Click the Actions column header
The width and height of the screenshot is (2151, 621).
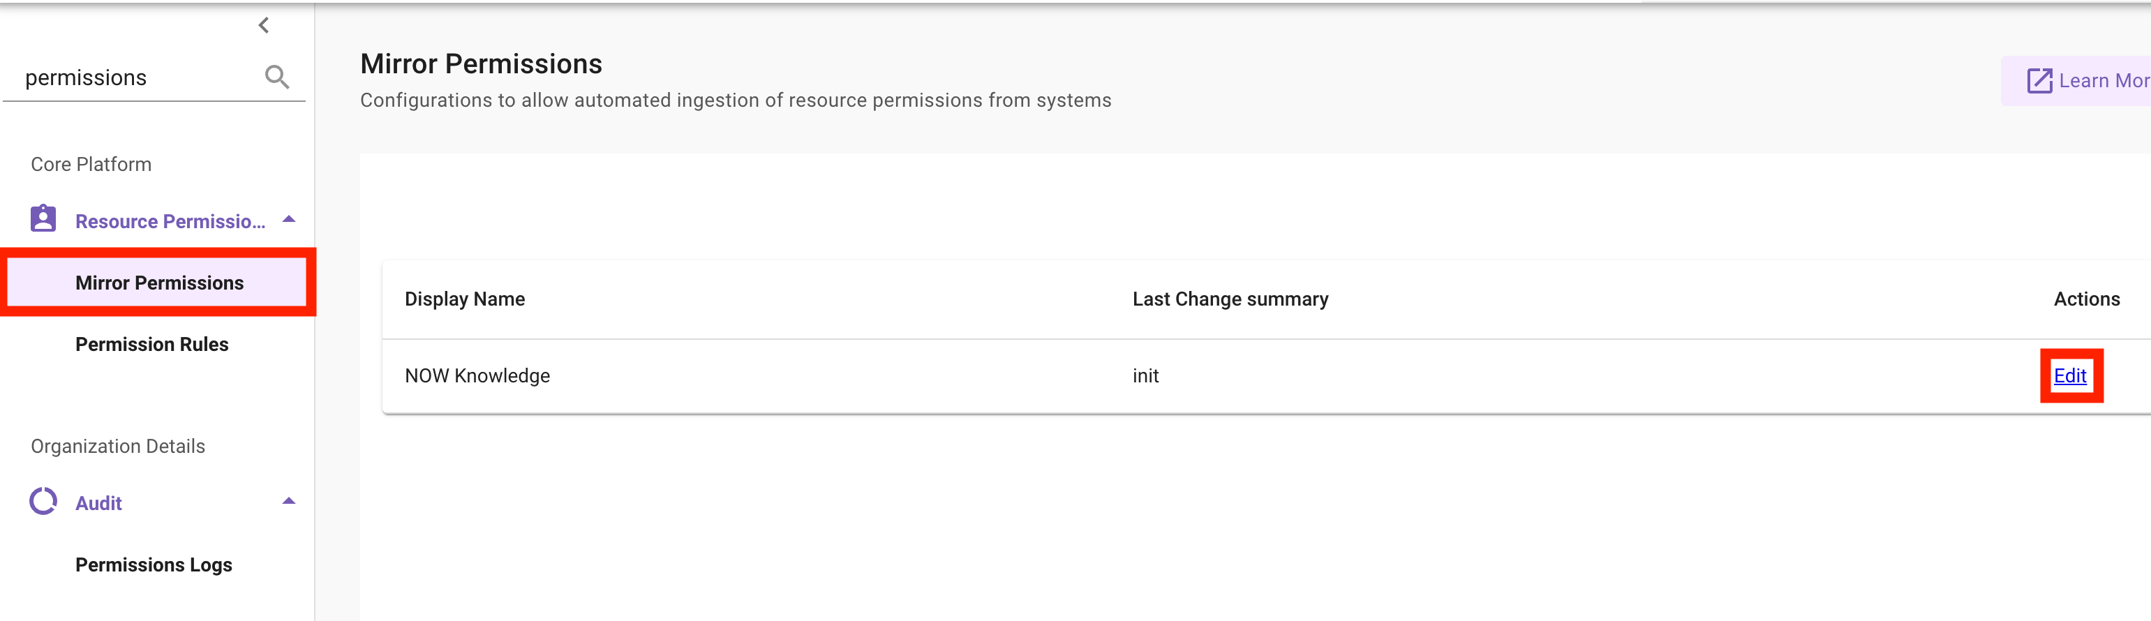coord(2087,299)
